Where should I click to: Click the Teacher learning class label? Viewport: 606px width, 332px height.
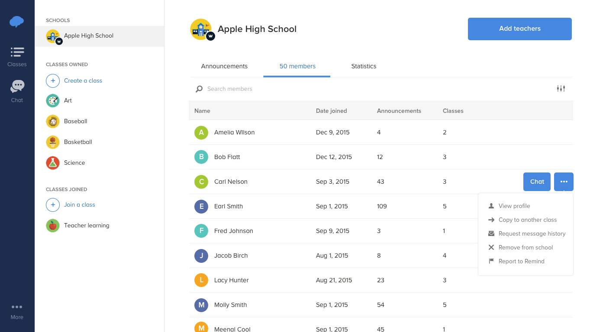point(87,225)
